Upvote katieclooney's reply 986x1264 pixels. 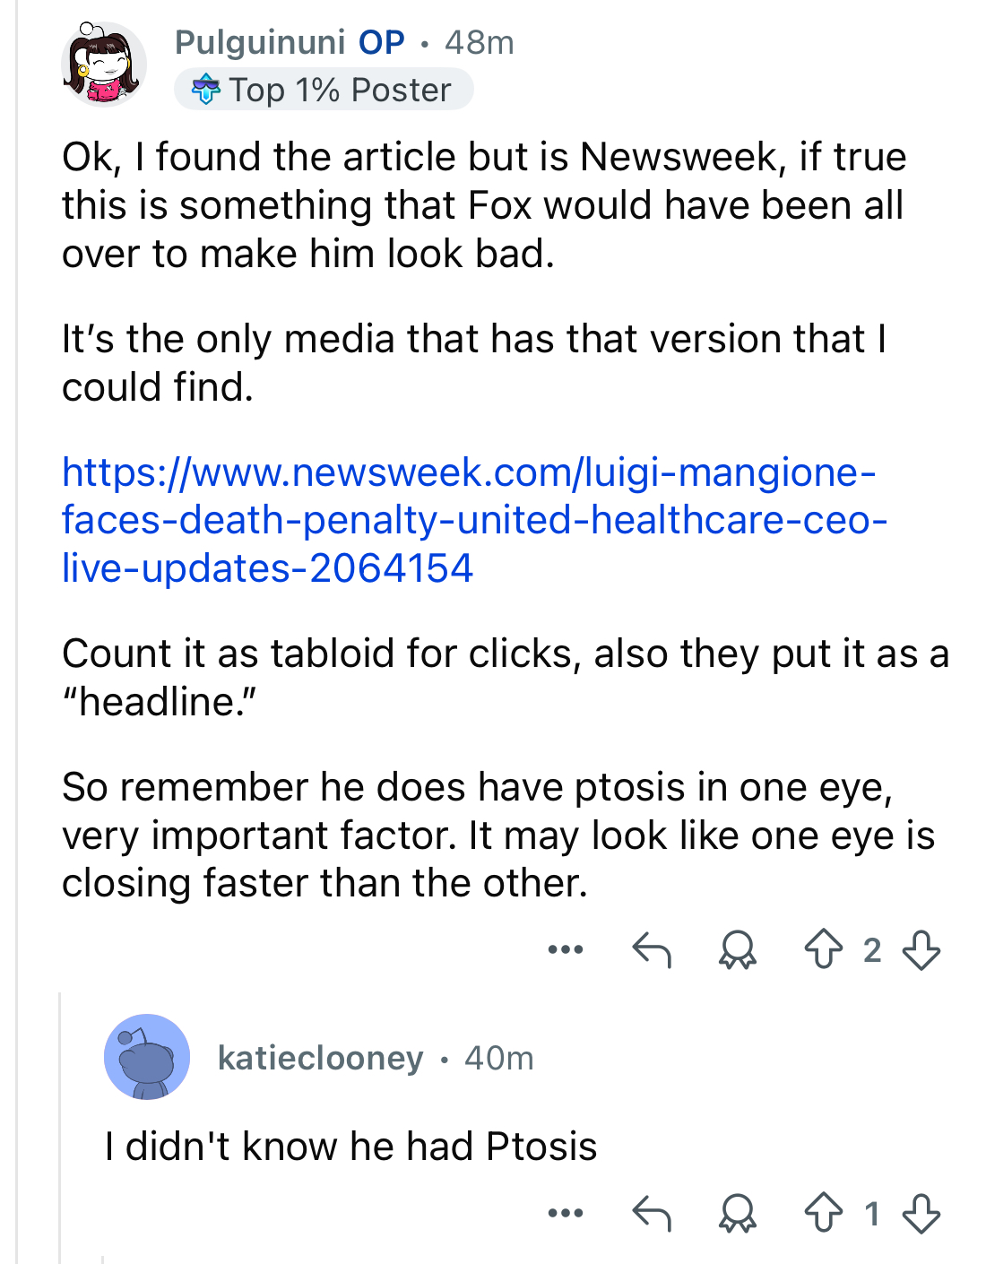click(824, 1214)
